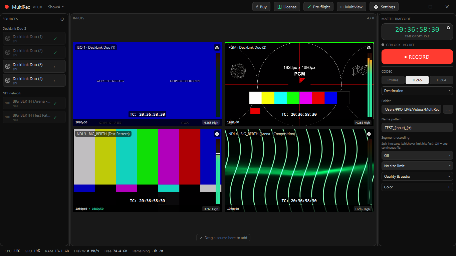The height and width of the screenshot is (256, 456).
Task: Click the NDI icon of BIG_BERTH (Test Pattern) source
Action: point(7,117)
